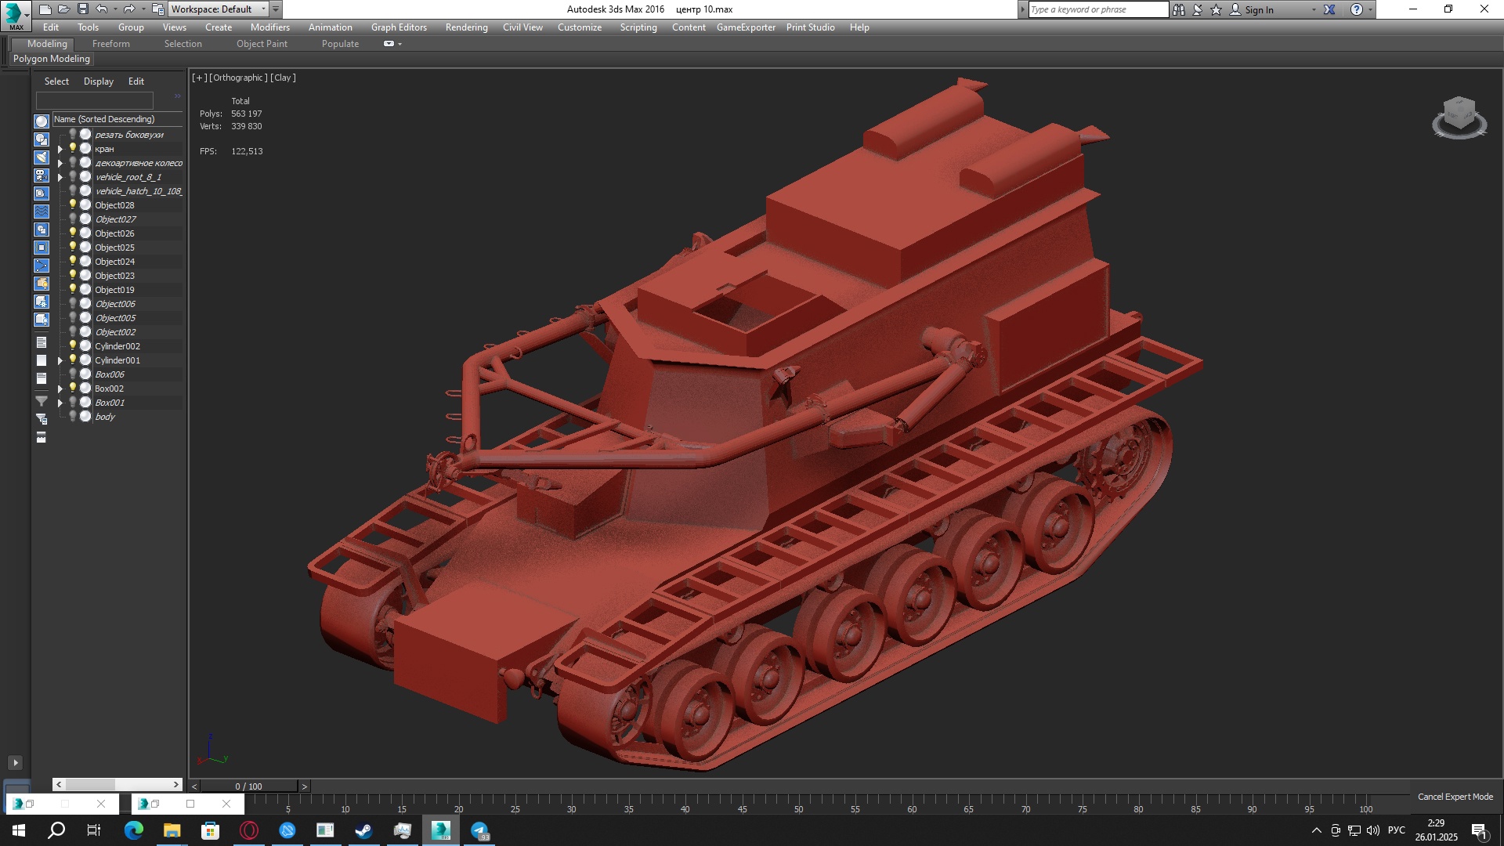Click the binoculars search icon
1504x846 pixels.
[1178, 9]
